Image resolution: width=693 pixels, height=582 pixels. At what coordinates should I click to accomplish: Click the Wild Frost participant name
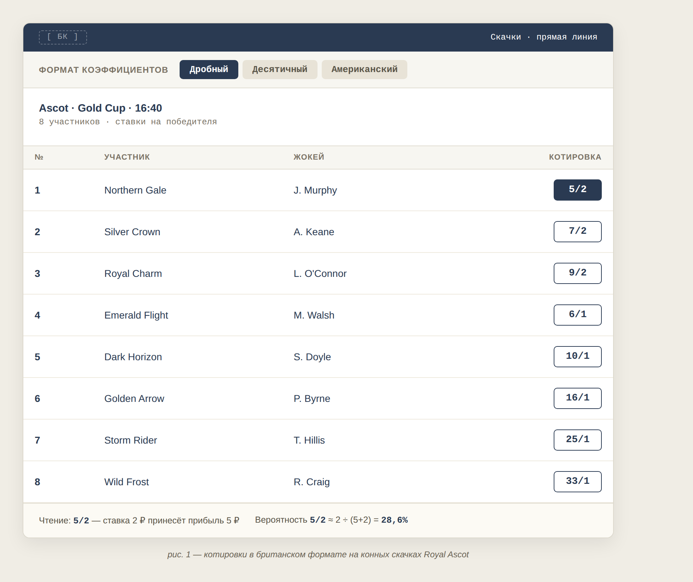[126, 482]
